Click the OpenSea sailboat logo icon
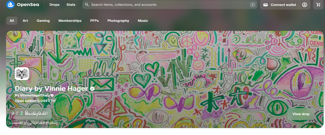 tap(10, 5)
